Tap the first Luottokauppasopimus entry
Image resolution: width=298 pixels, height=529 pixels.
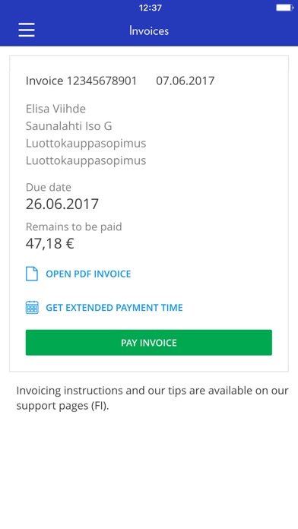pyautogui.click(x=86, y=144)
